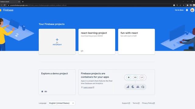
Task: Bookmark this page with star icon
Action: pyautogui.click(x=183, y=5)
